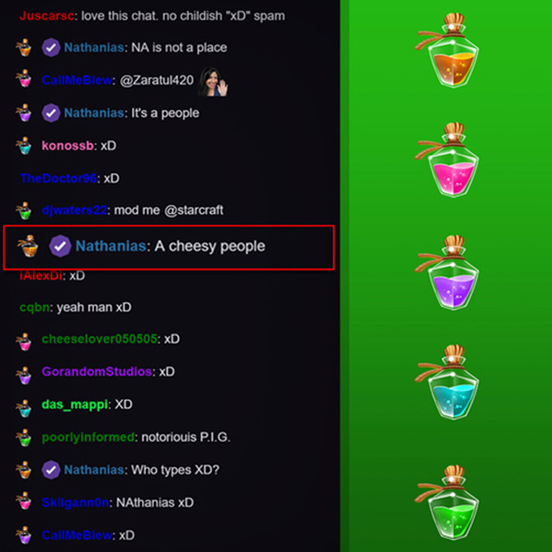552x552 pixels.
Task: Open das_mappi's user card
Action: tap(75, 404)
